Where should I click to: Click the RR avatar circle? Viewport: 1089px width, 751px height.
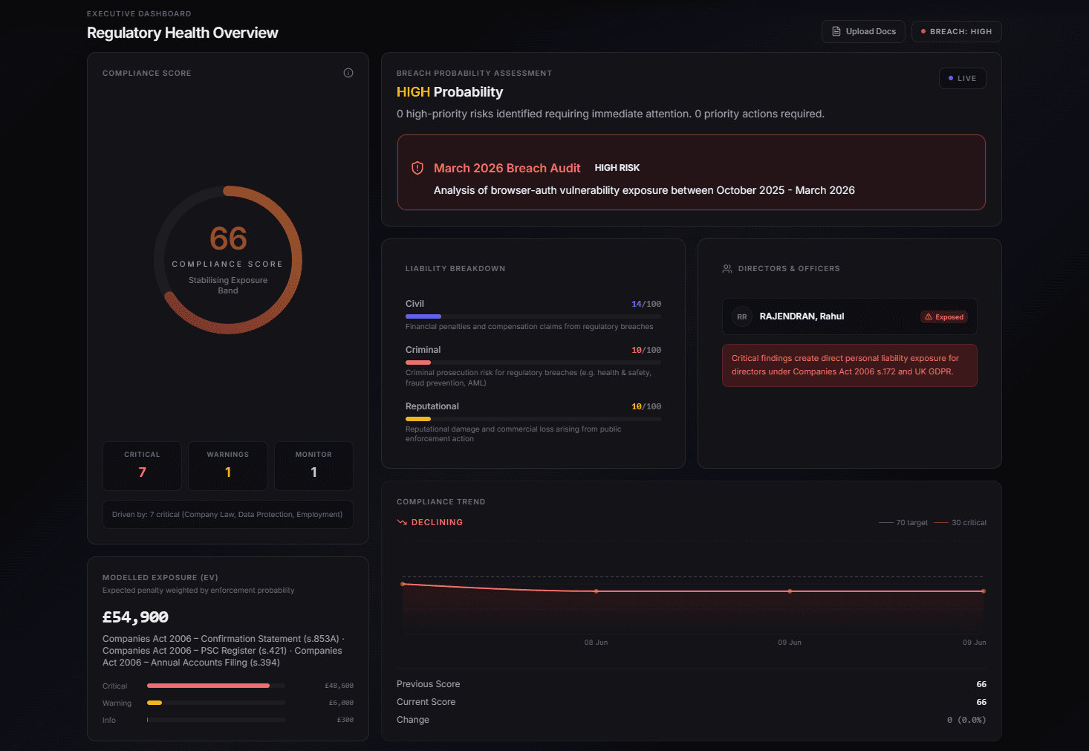tap(742, 316)
